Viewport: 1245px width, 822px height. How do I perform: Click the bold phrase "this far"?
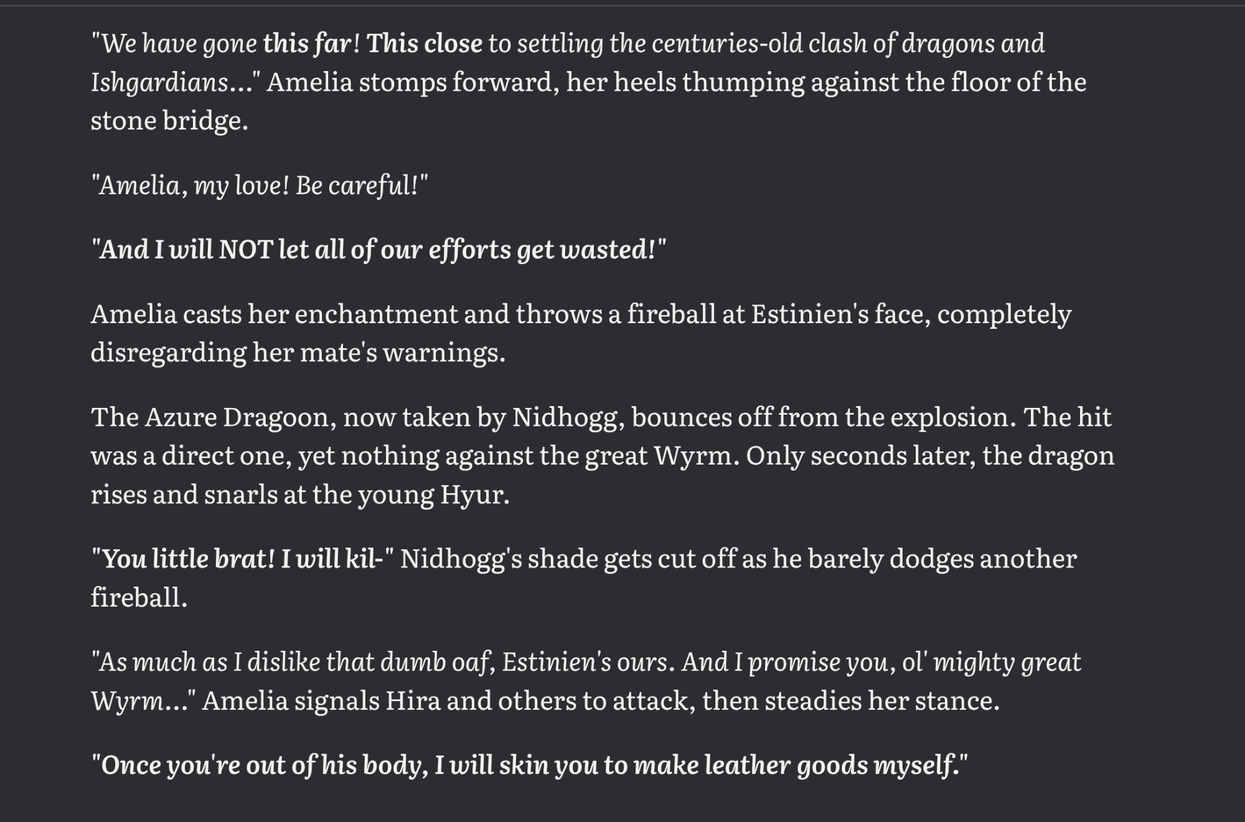(x=307, y=44)
